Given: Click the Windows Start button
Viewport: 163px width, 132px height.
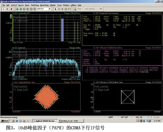Looking at the screenshot, I should 5,121.
